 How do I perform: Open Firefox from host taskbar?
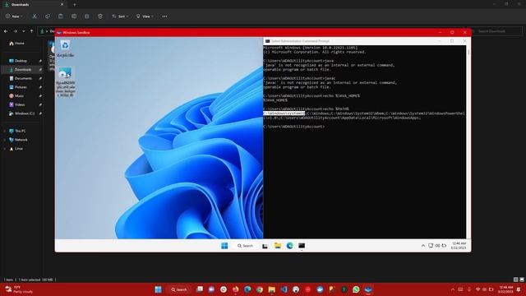(236, 289)
